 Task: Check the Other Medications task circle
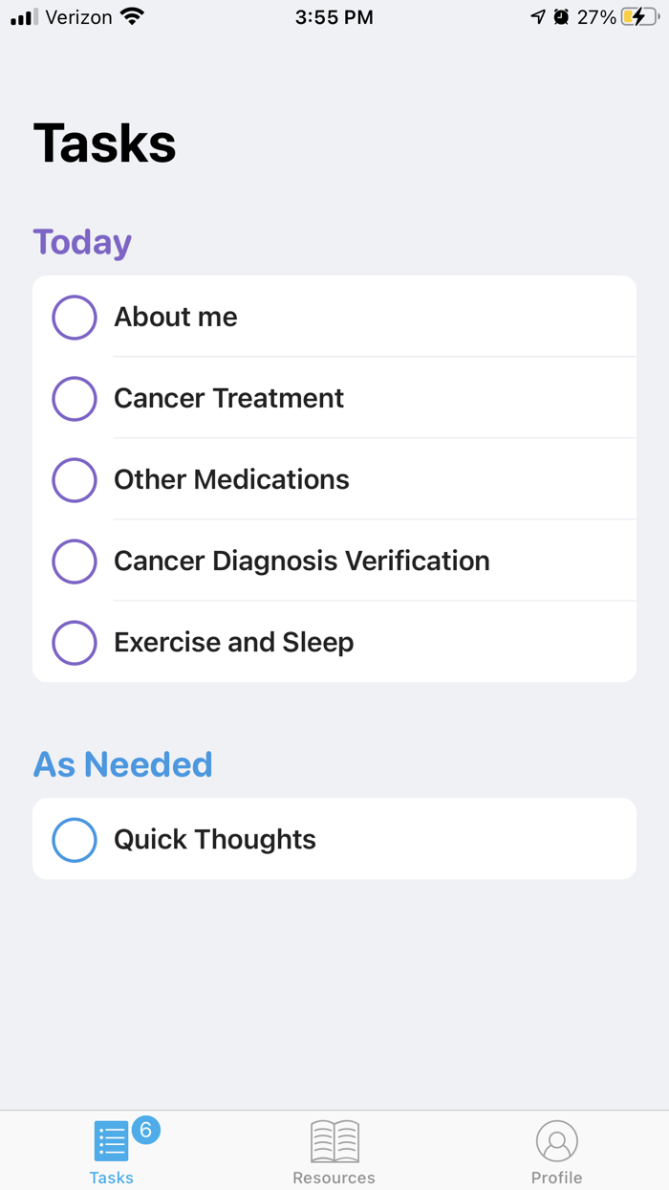pos(75,479)
